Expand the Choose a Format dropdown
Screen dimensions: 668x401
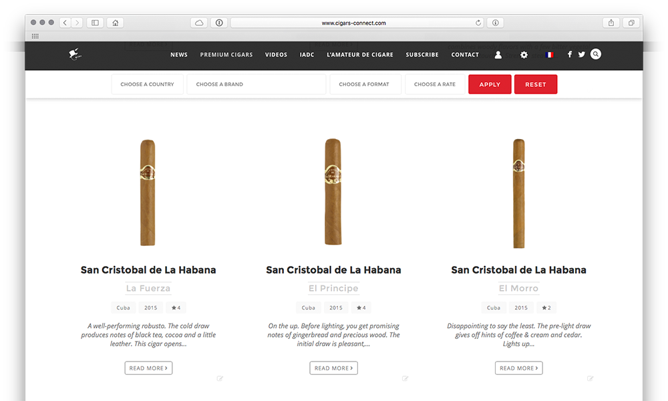coord(365,84)
